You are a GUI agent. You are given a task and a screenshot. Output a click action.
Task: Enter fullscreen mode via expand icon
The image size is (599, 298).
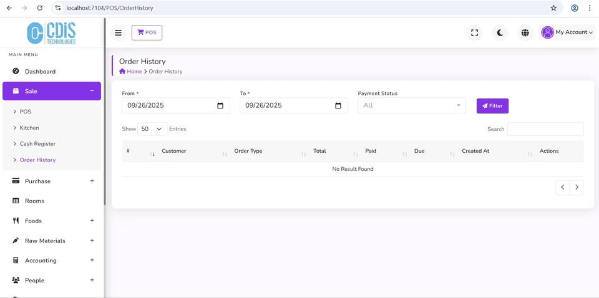click(474, 33)
